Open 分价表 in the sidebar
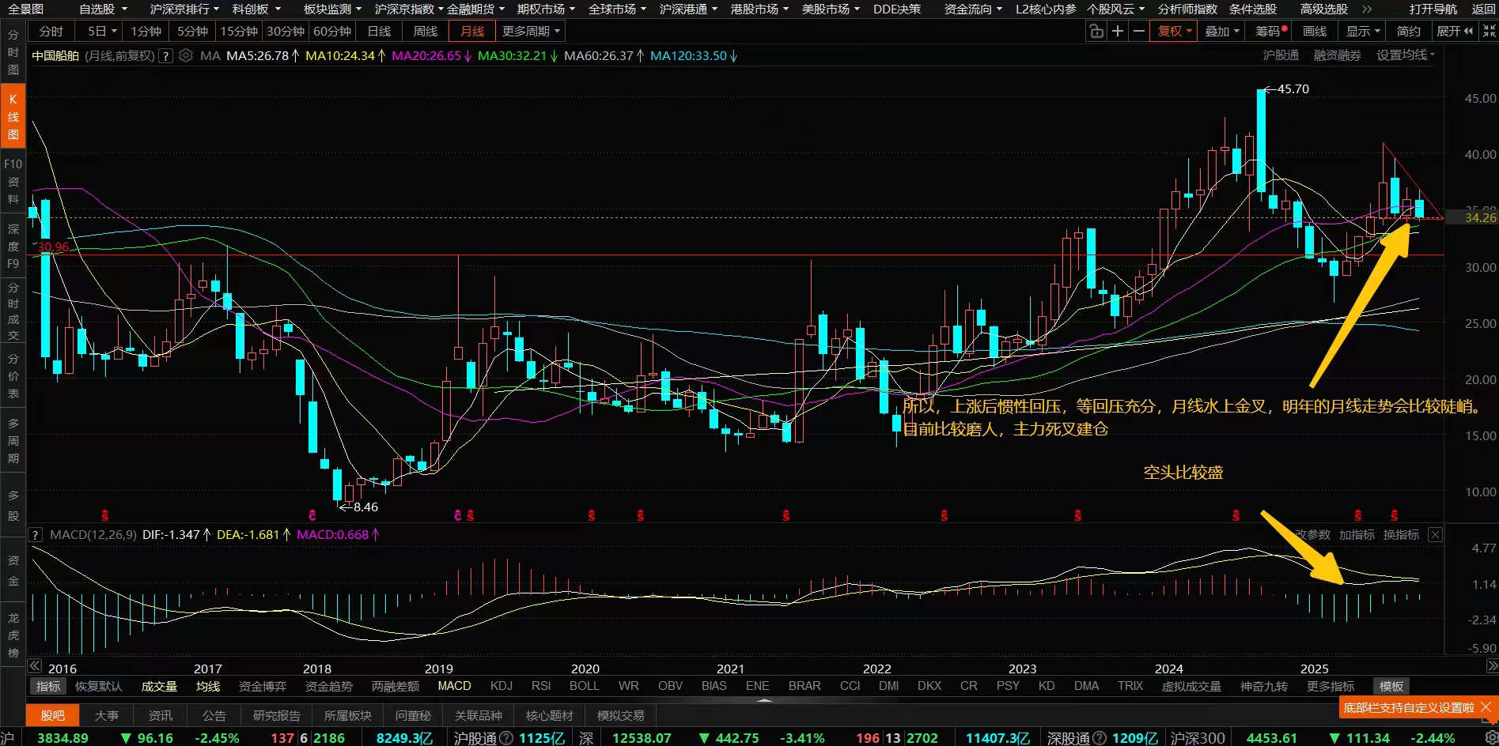Screen dimensions: 1499x746 13,376
